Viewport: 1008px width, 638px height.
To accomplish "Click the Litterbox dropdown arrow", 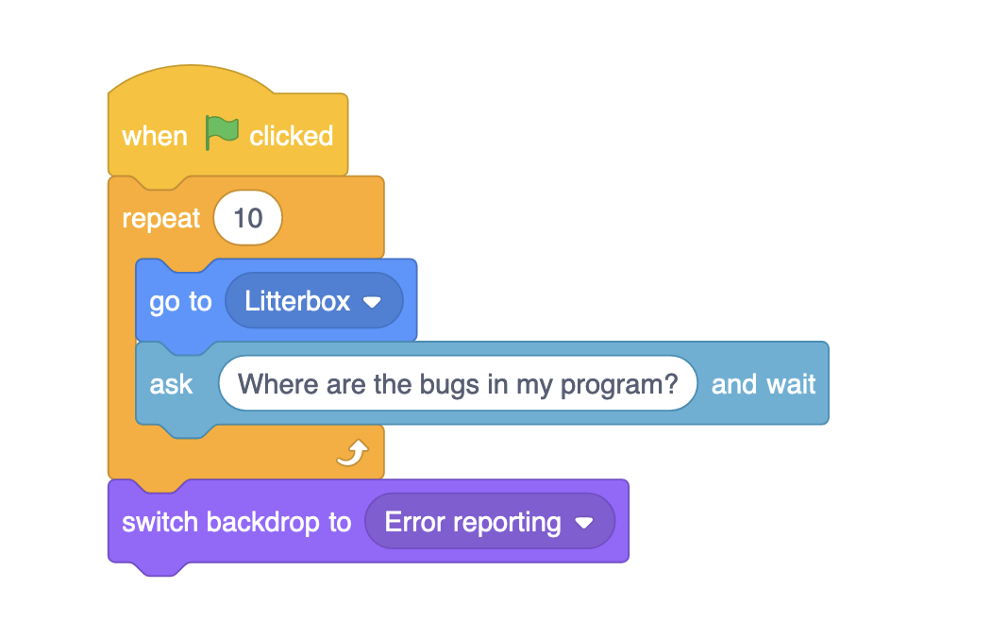I will click(x=372, y=302).
